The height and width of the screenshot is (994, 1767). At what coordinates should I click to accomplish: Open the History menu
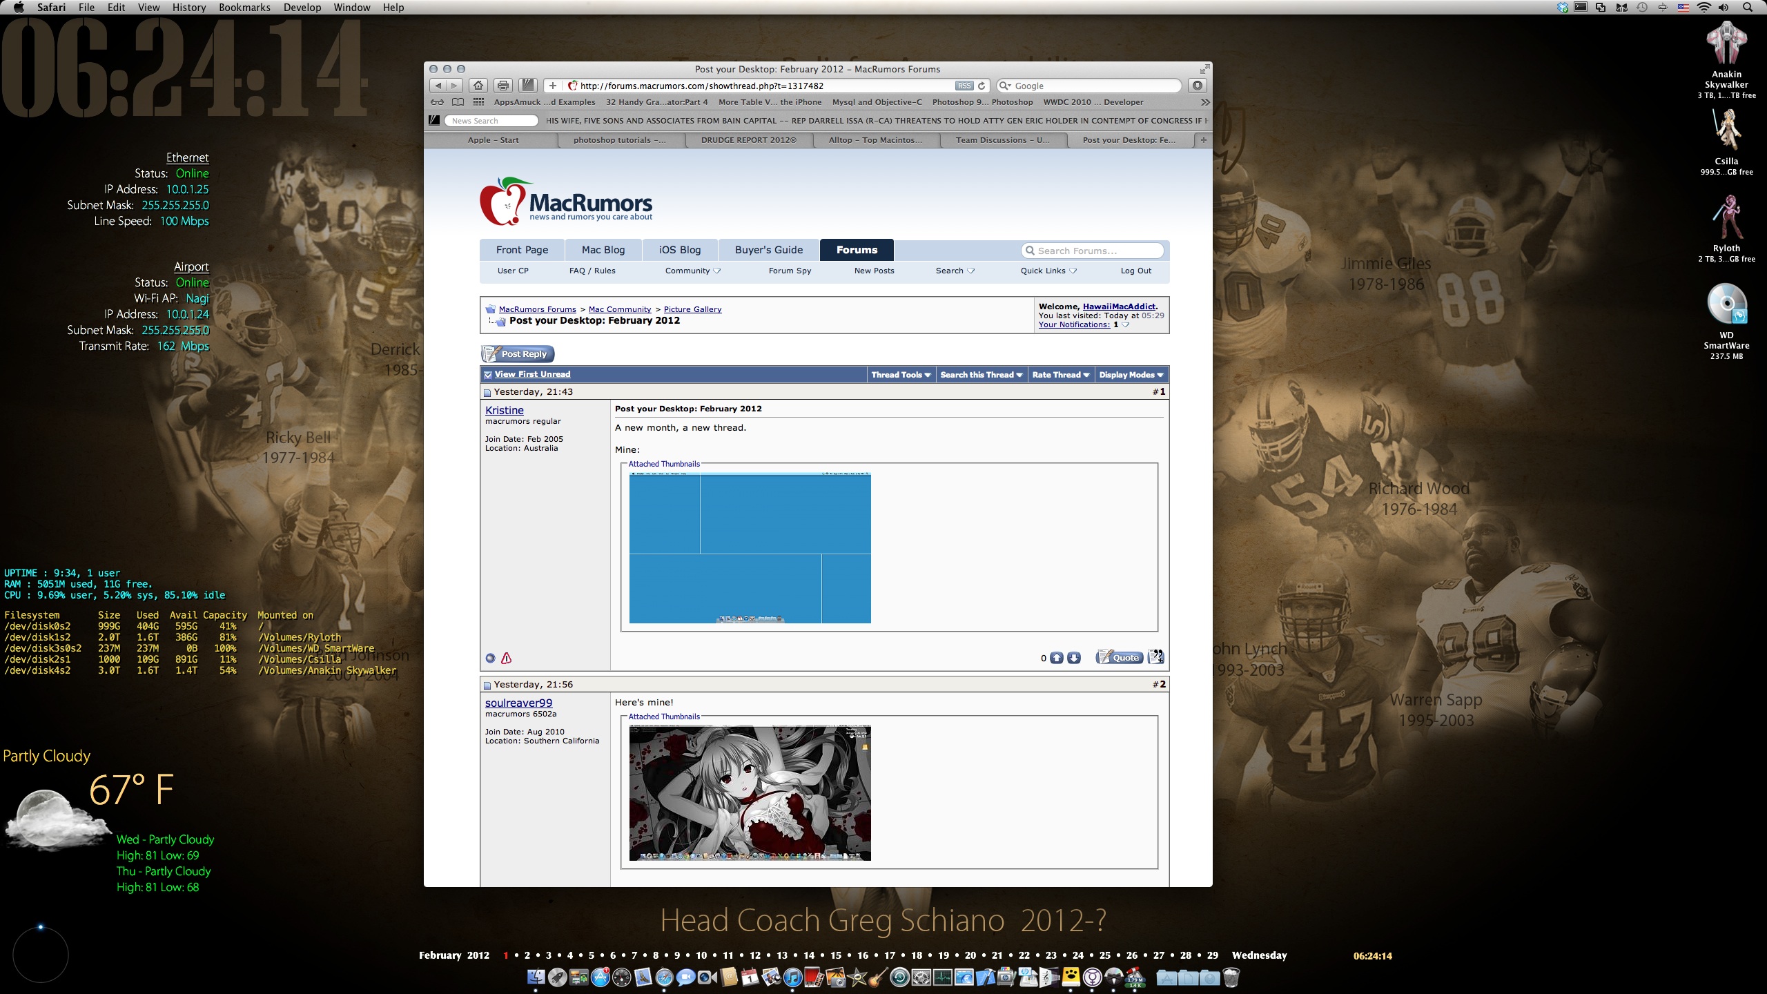point(188,8)
